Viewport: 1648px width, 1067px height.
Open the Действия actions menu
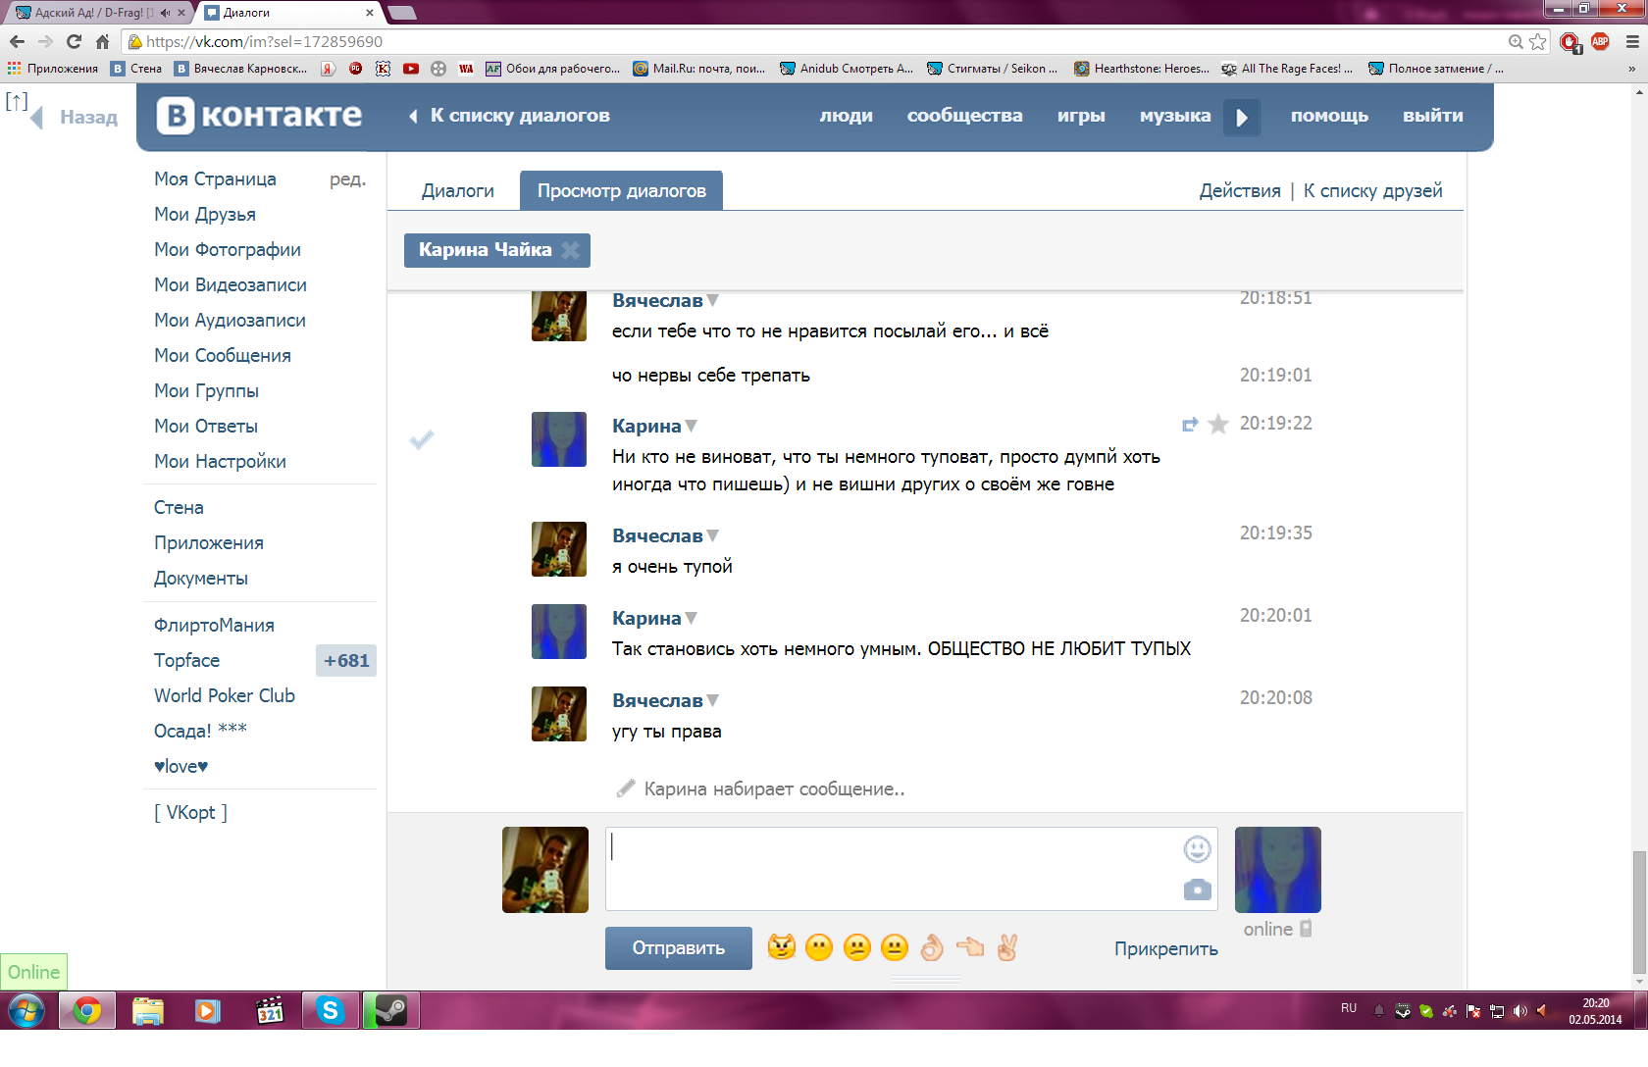pos(1240,191)
